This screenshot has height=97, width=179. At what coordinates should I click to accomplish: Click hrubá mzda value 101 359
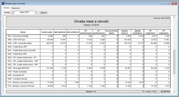pyautogui.click(x=50, y=68)
